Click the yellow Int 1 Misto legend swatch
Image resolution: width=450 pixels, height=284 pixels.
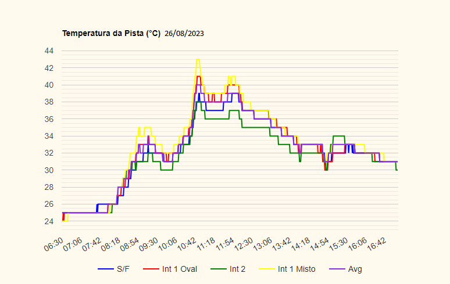[266, 269]
